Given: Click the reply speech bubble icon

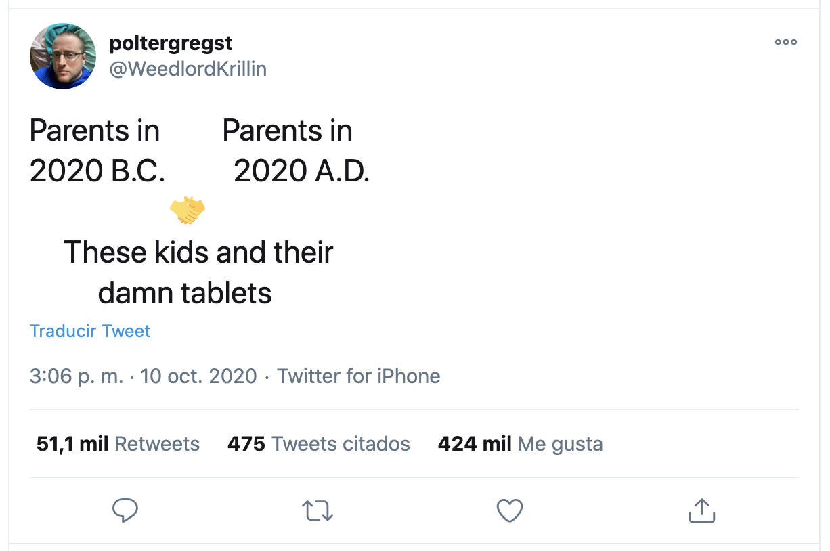Looking at the screenshot, I should [x=125, y=510].
